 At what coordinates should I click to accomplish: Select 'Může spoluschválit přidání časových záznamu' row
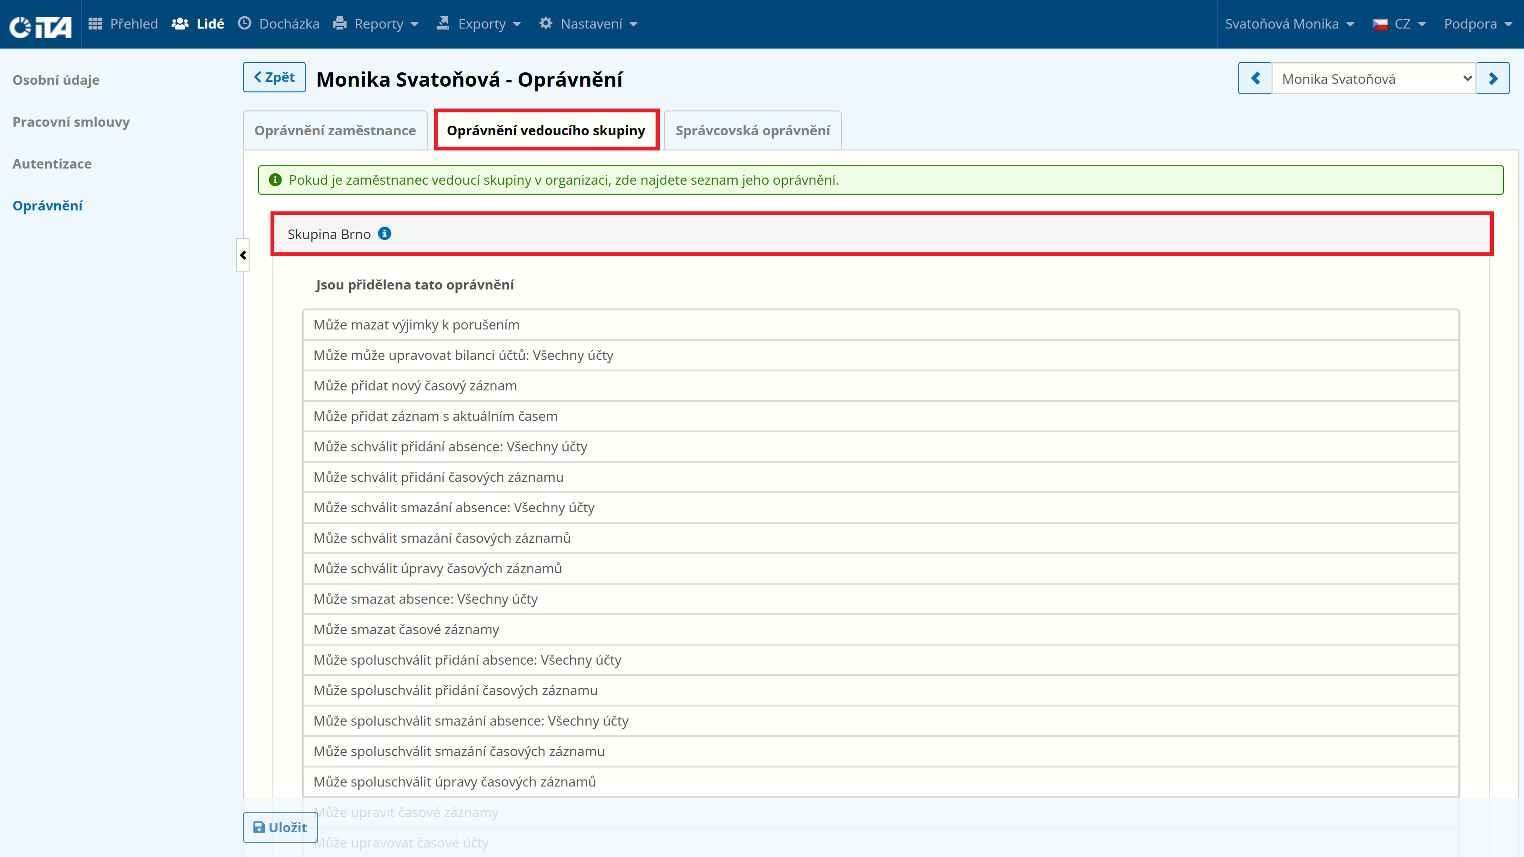881,690
